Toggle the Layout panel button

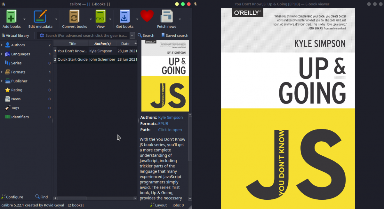158,205
